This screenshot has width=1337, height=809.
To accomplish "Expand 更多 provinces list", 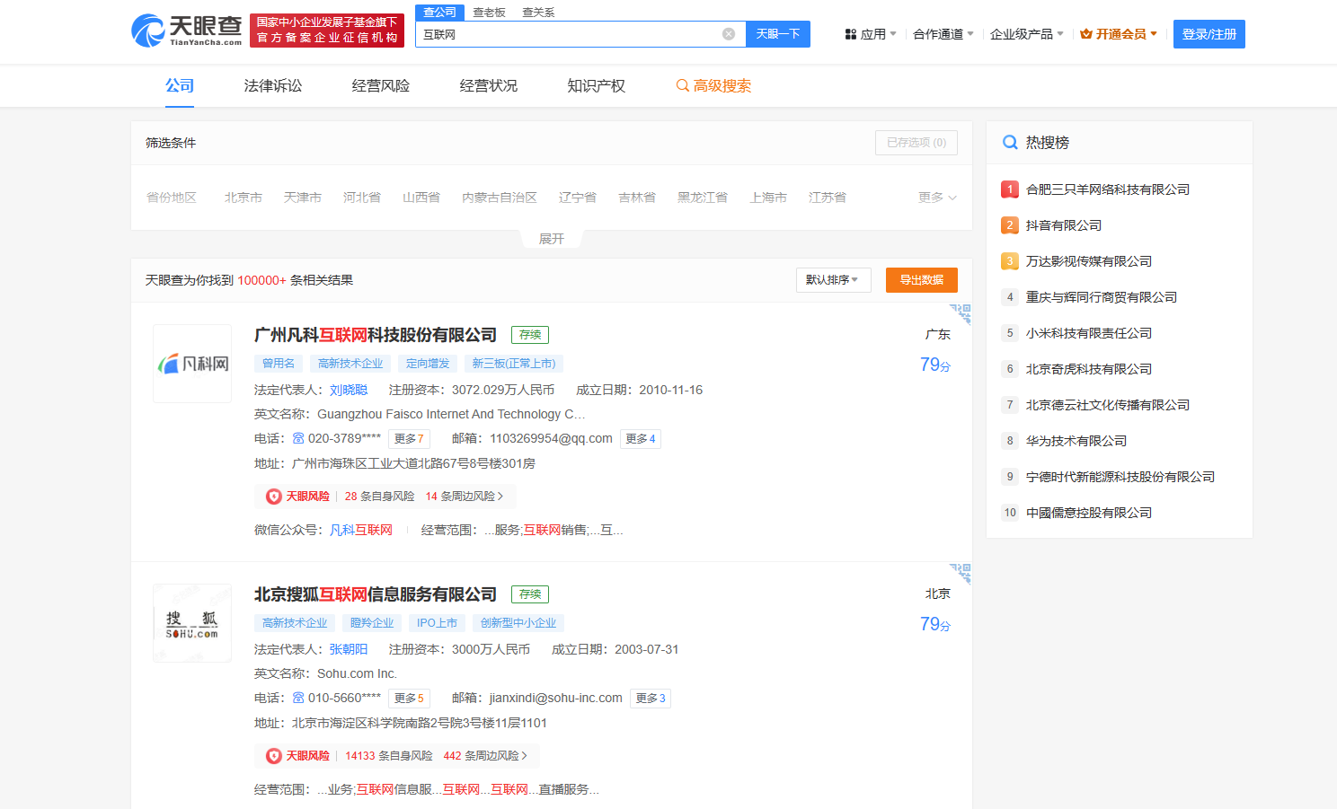I will (x=937, y=198).
